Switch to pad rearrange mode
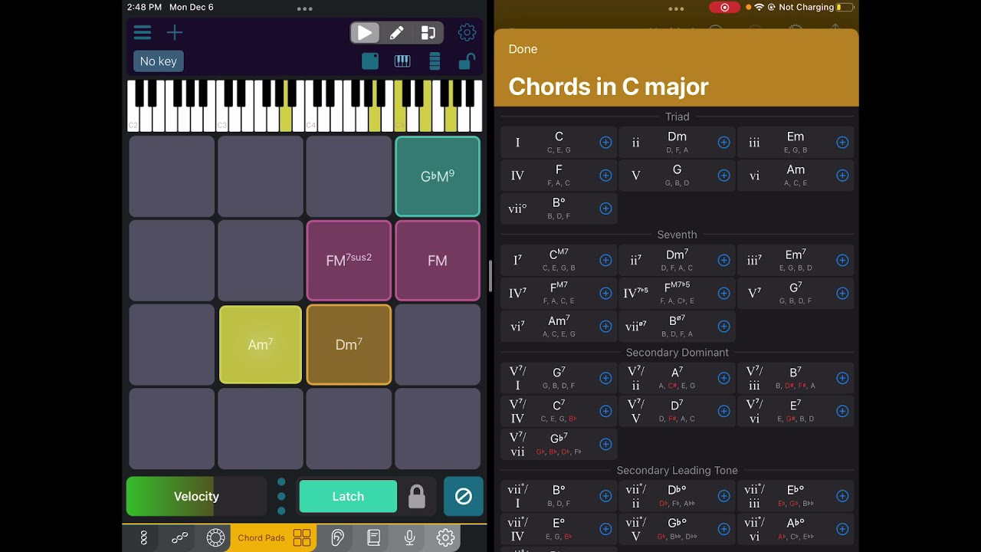The width and height of the screenshot is (981, 552). click(x=428, y=32)
